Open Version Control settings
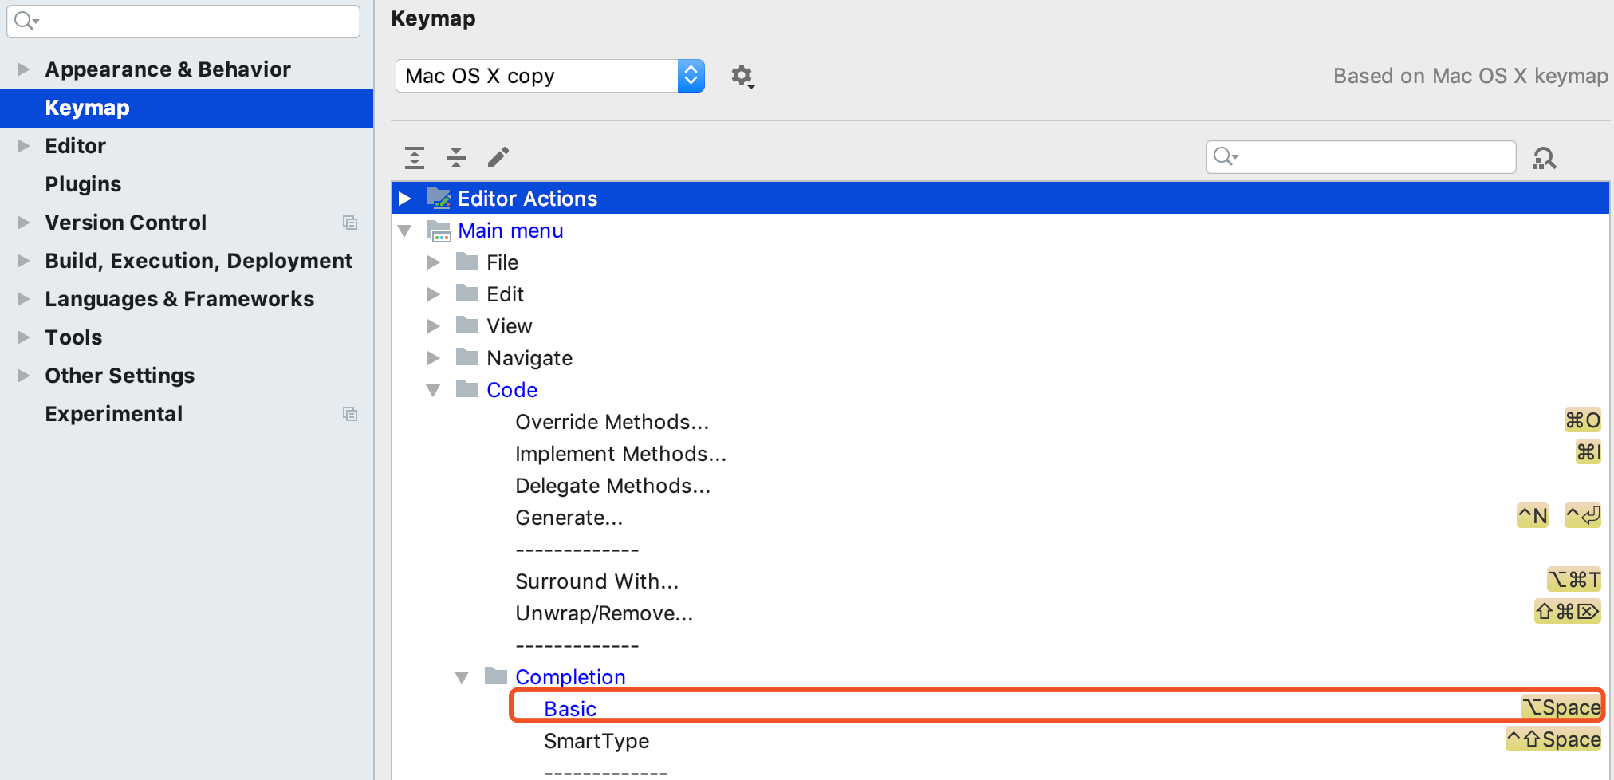 tap(125, 223)
